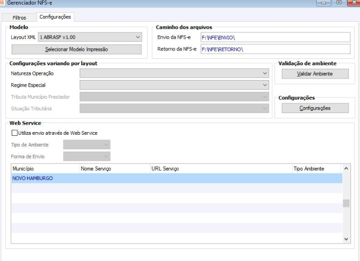Click the Validar Ambiente button
The image size is (360, 261).
[315, 74]
